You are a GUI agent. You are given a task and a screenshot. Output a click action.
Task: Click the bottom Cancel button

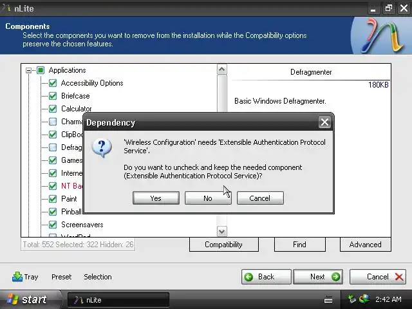click(378, 277)
